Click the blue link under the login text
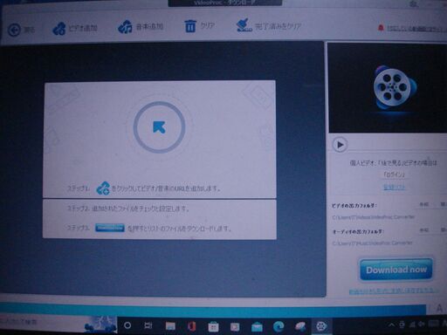Viewport: 447px width, 335px height. tap(394, 187)
